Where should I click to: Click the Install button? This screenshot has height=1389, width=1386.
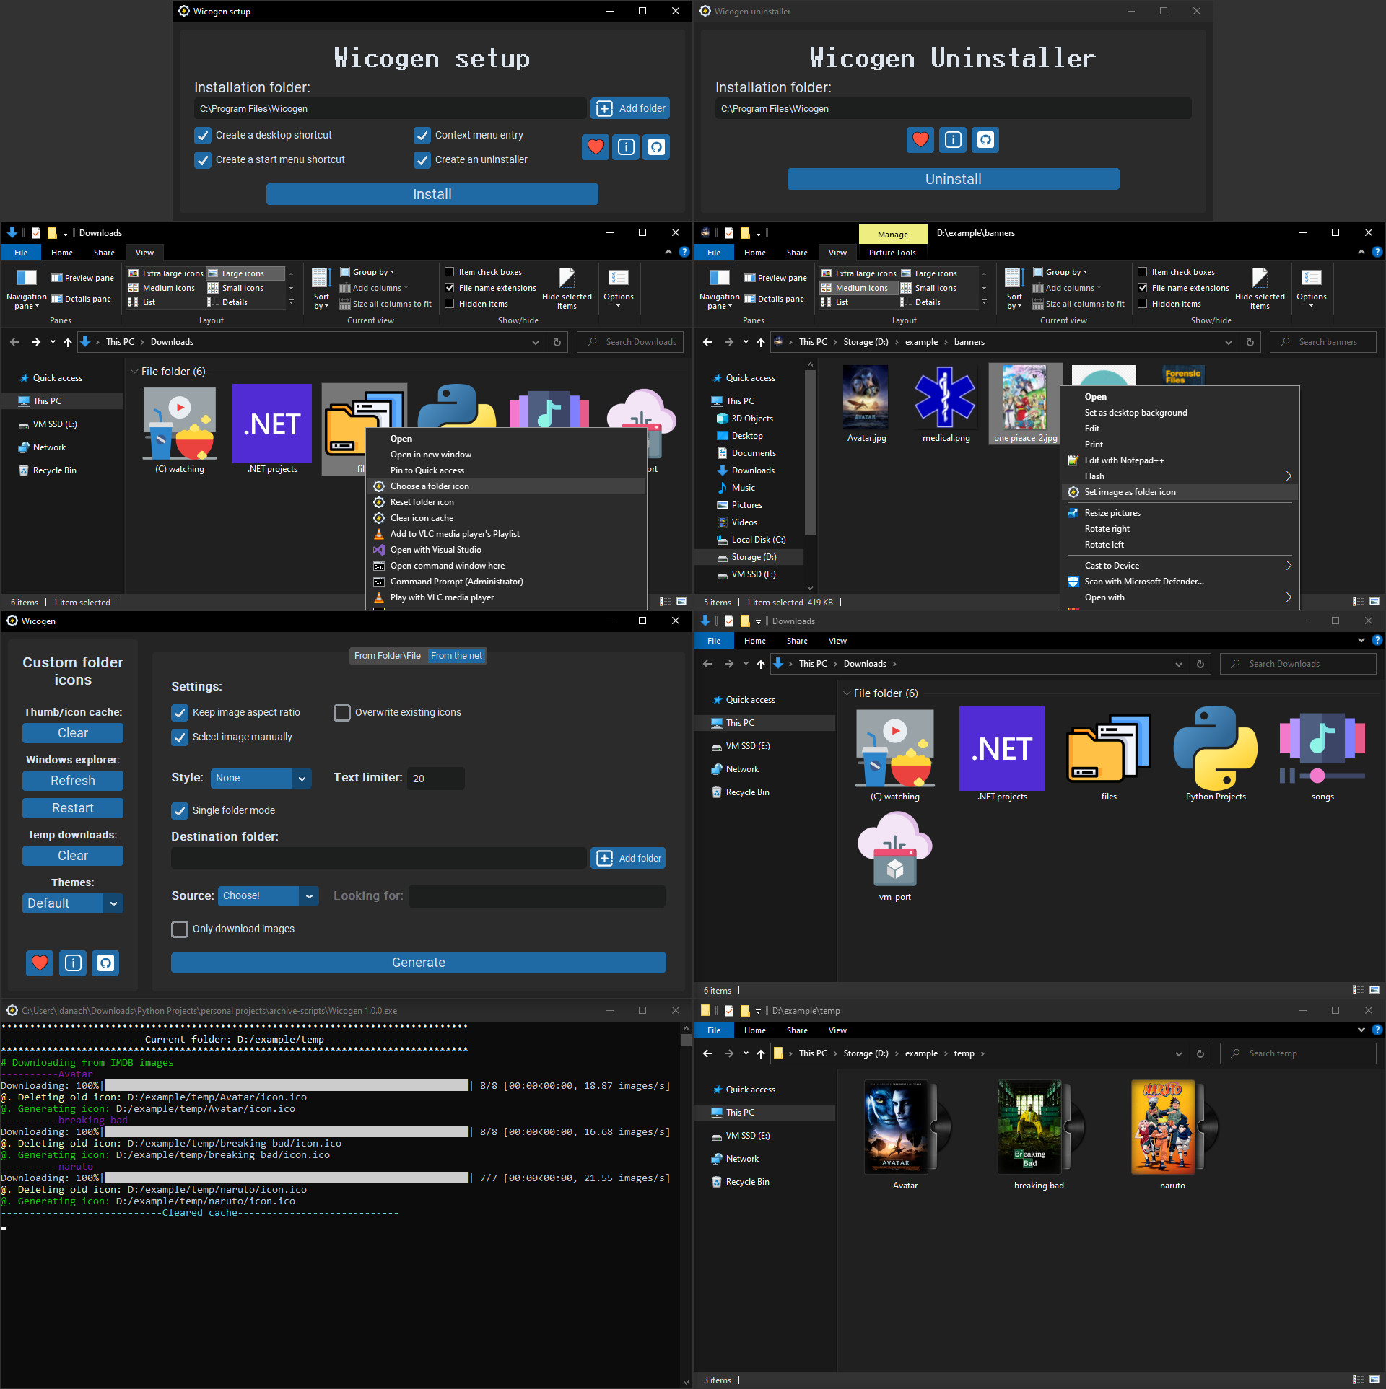pyautogui.click(x=432, y=194)
